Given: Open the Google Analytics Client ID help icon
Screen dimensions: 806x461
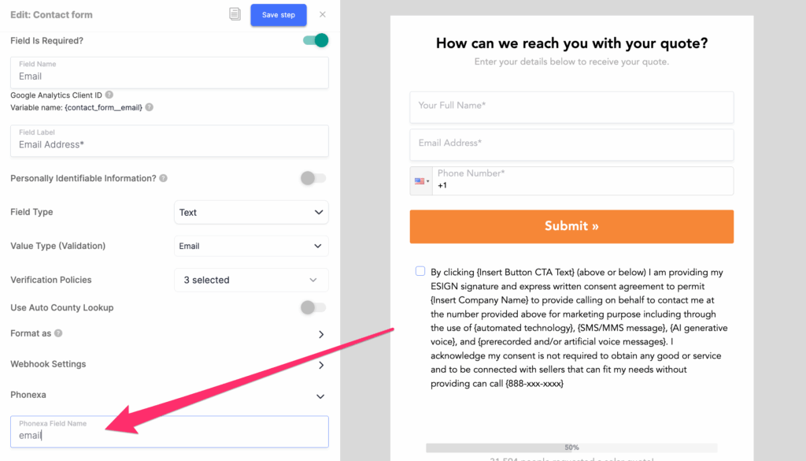Looking at the screenshot, I should coord(108,95).
